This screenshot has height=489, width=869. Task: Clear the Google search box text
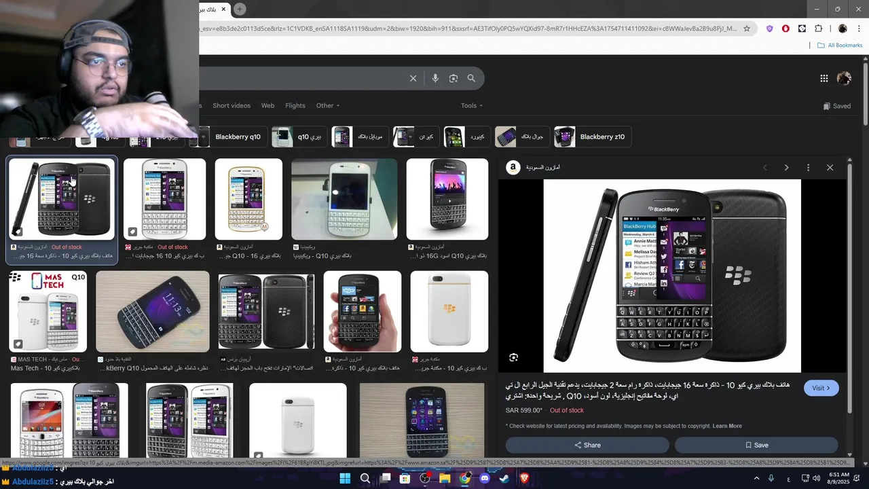(x=413, y=78)
